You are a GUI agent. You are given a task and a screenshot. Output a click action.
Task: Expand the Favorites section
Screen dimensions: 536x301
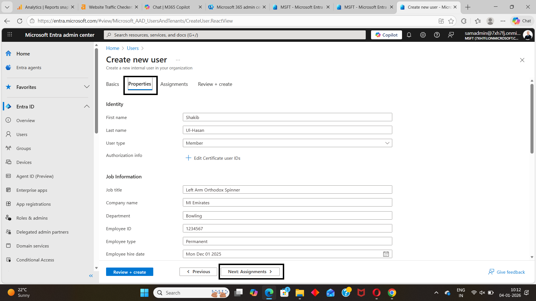click(87, 87)
